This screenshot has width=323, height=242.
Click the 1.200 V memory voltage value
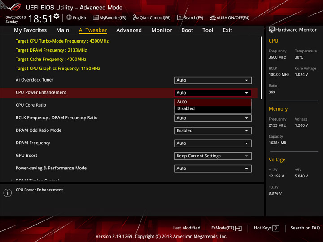click(301, 125)
